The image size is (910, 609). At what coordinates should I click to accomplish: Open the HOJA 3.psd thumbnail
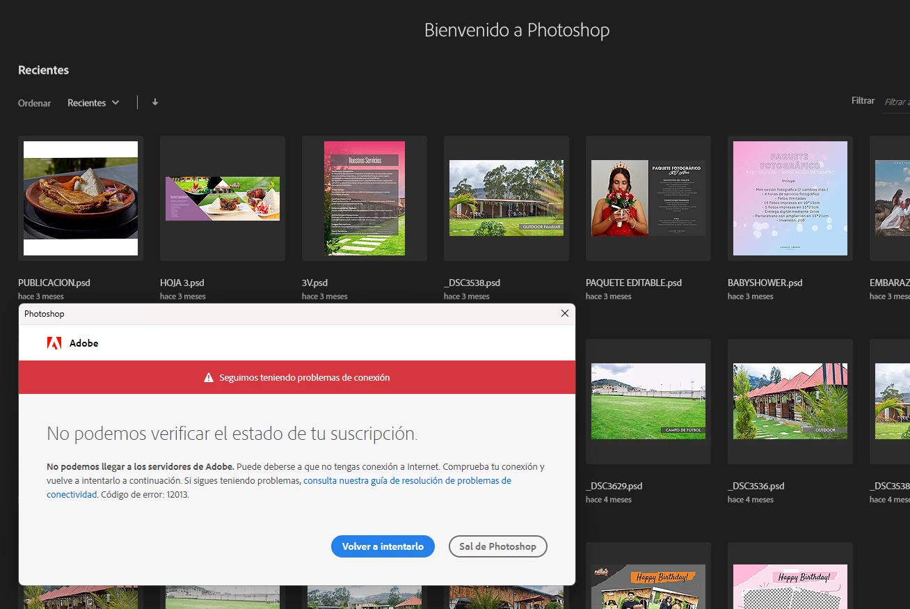click(223, 198)
